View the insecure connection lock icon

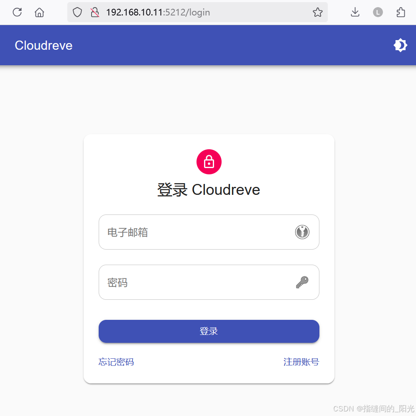tap(95, 12)
